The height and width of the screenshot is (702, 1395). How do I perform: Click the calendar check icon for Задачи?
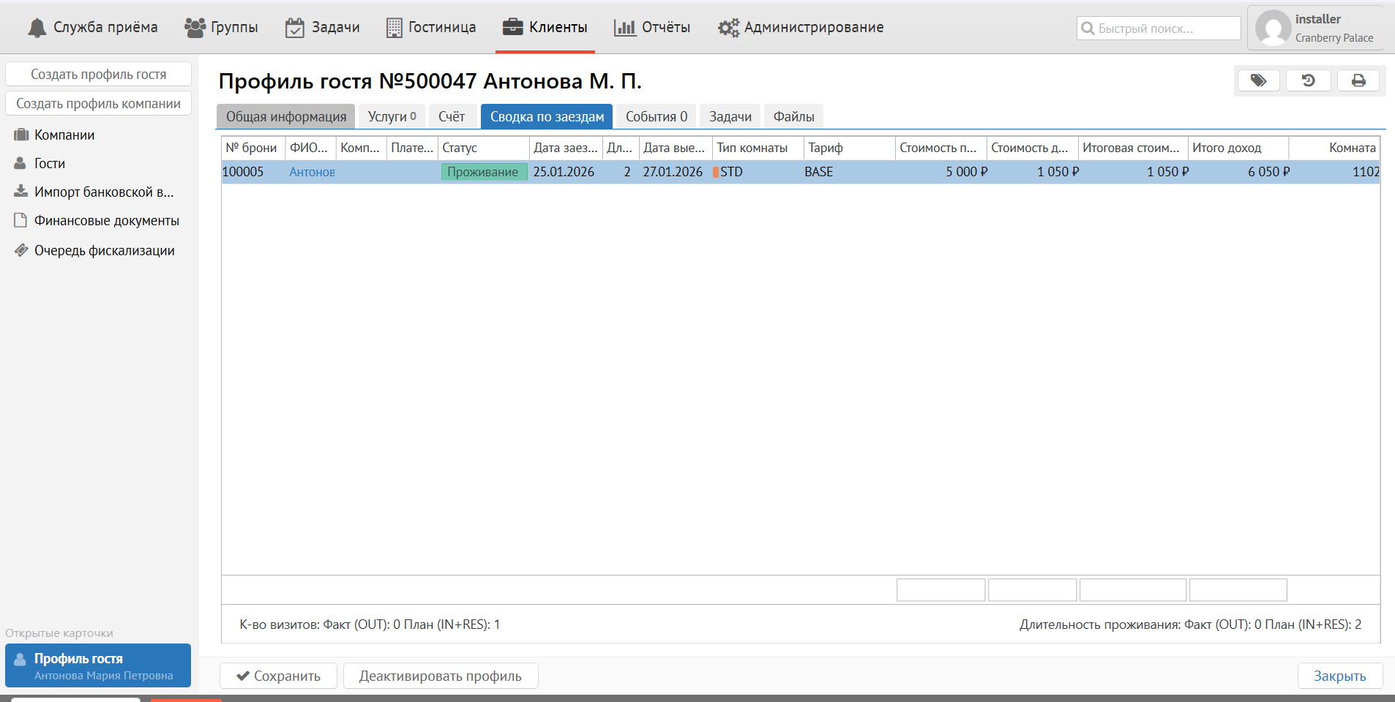pyautogui.click(x=295, y=28)
